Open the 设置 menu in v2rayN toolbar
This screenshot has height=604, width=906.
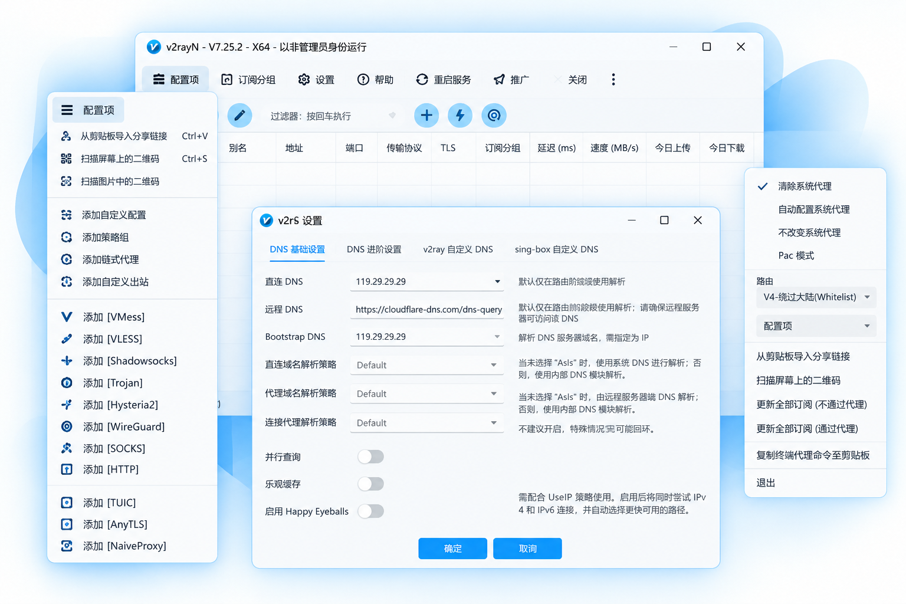pyautogui.click(x=317, y=80)
